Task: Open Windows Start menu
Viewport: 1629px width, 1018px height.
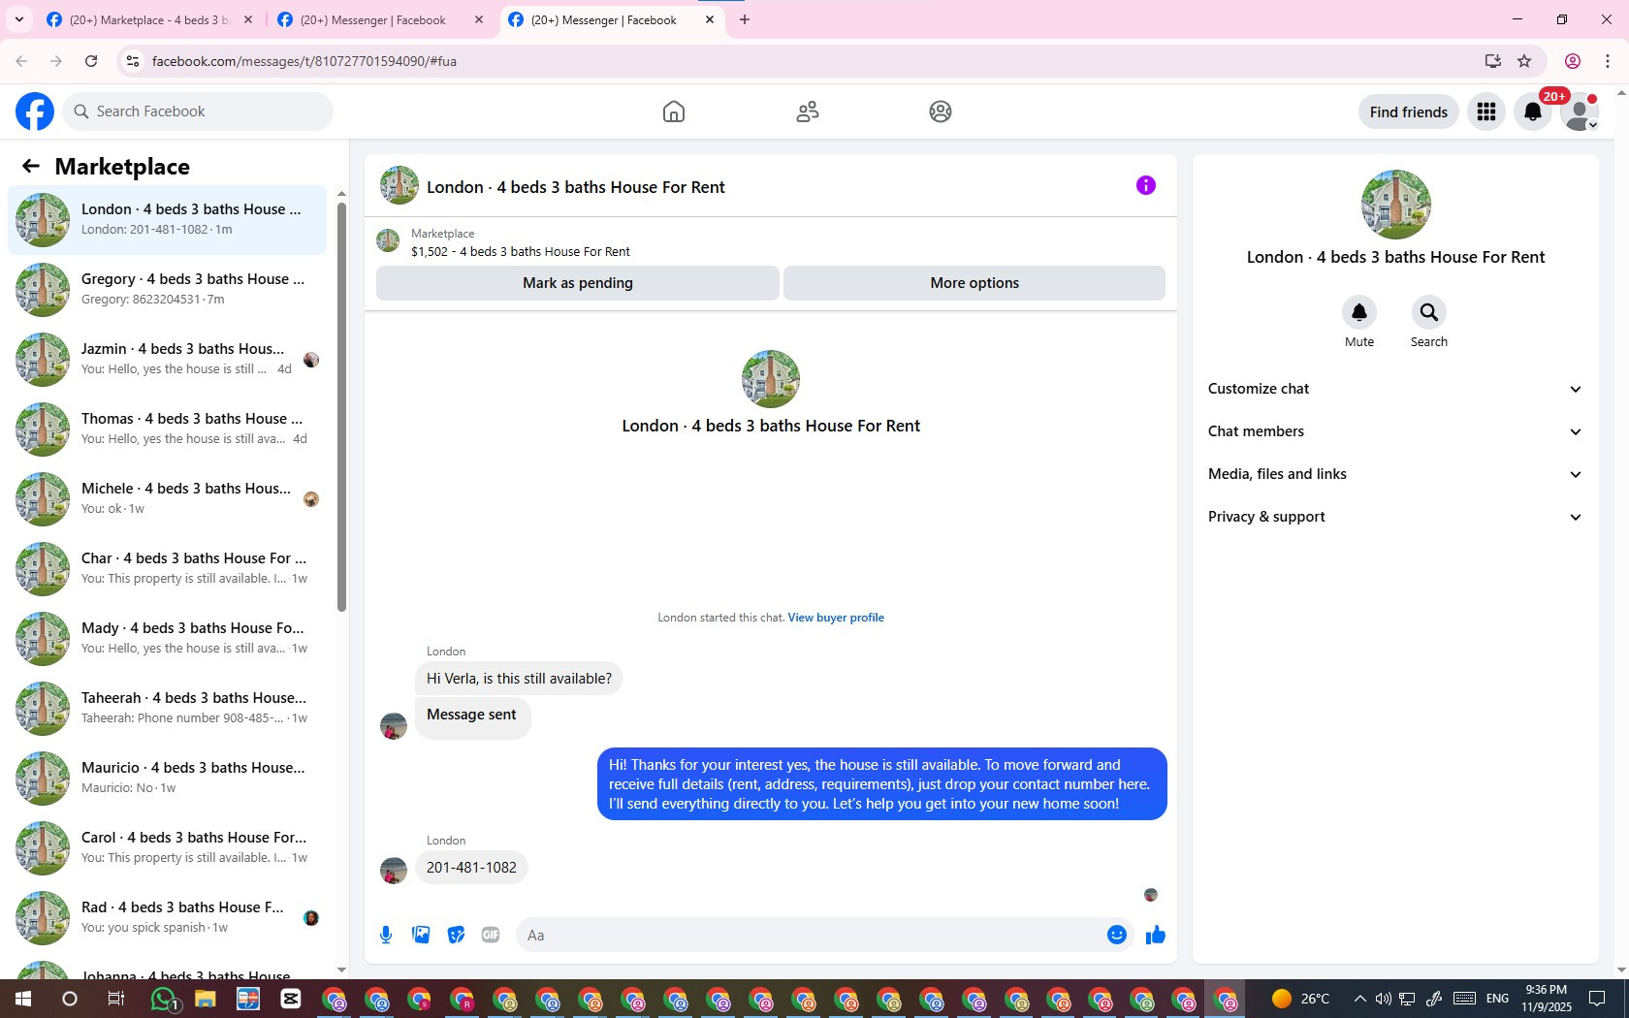Action: pyautogui.click(x=23, y=999)
